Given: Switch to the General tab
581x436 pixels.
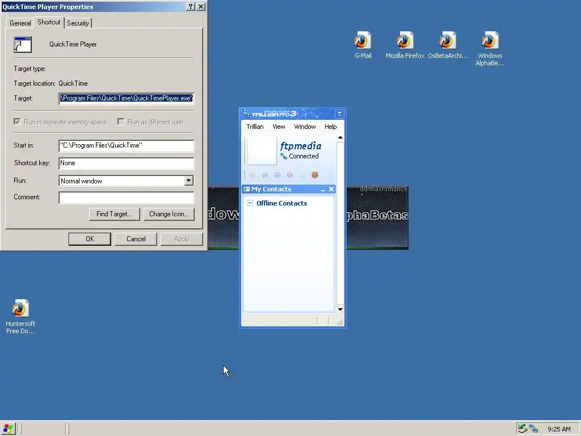Looking at the screenshot, I should [x=20, y=23].
